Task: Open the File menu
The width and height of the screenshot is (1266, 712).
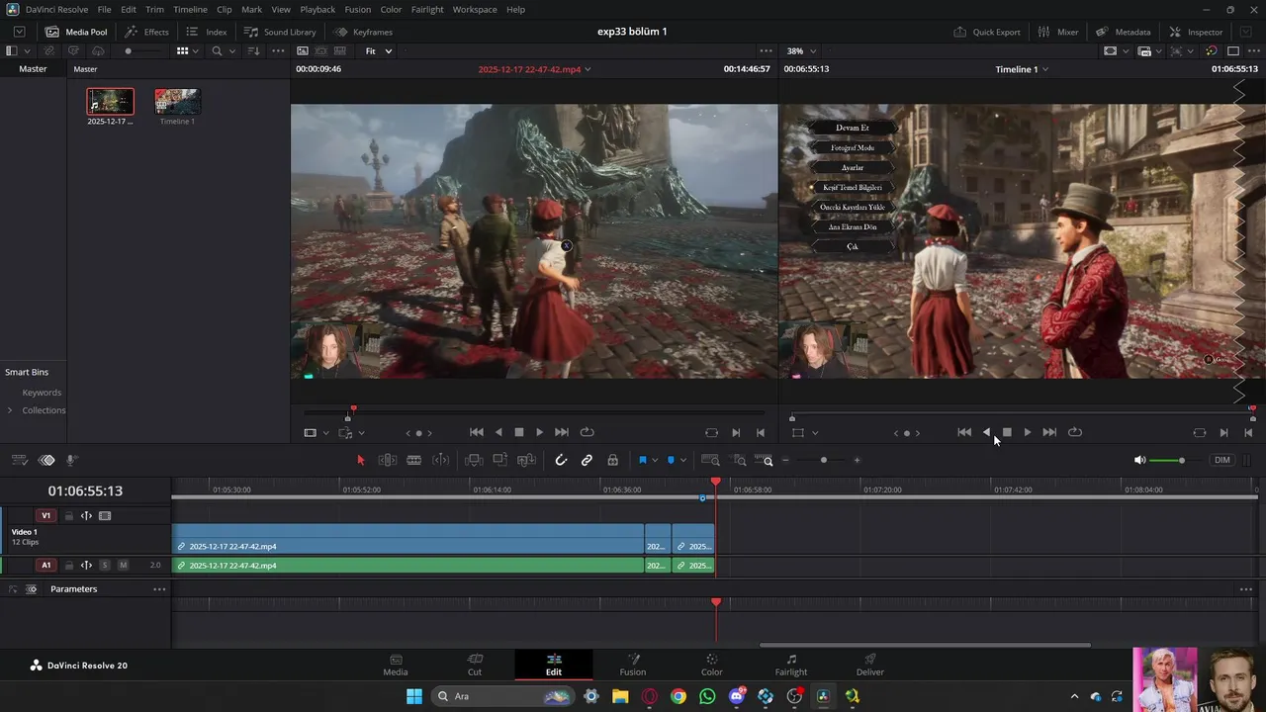Action: 104,9
